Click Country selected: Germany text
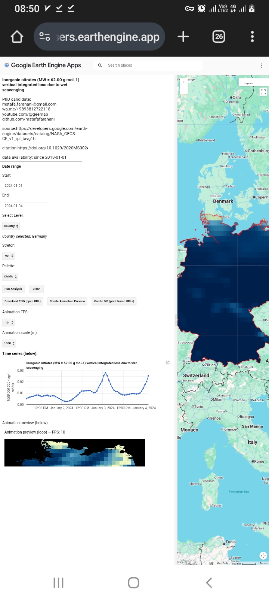 (x=25, y=236)
